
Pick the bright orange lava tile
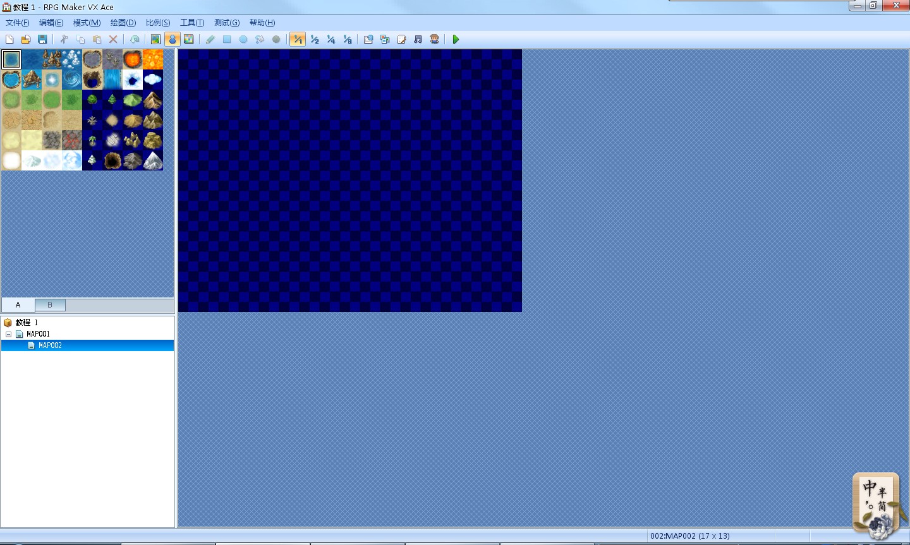coord(153,59)
